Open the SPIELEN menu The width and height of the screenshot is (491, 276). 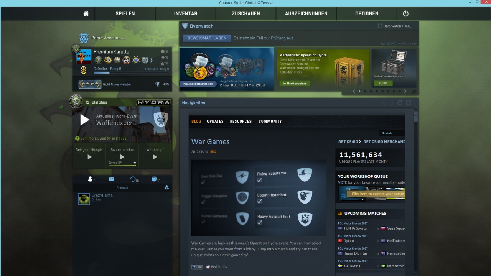coord(125,13)
